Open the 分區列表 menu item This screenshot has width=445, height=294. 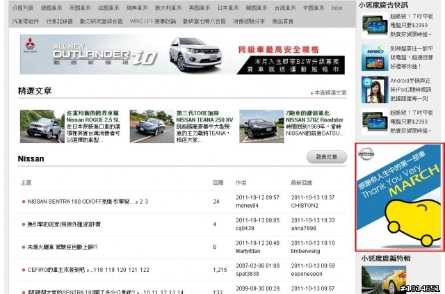click(23, 8)
